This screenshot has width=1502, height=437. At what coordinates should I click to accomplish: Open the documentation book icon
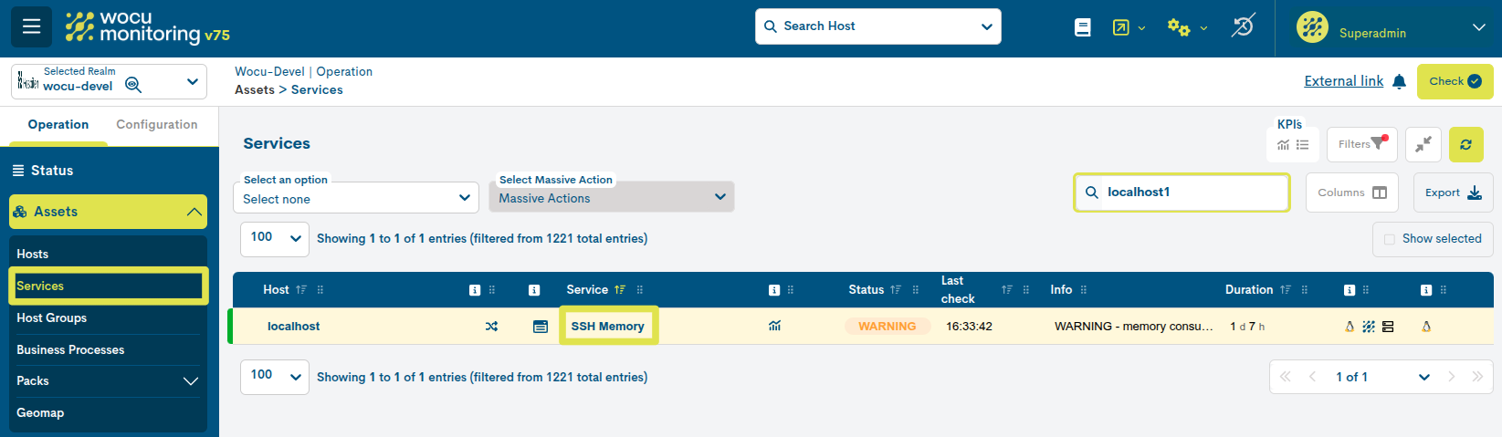[1083, 27]
